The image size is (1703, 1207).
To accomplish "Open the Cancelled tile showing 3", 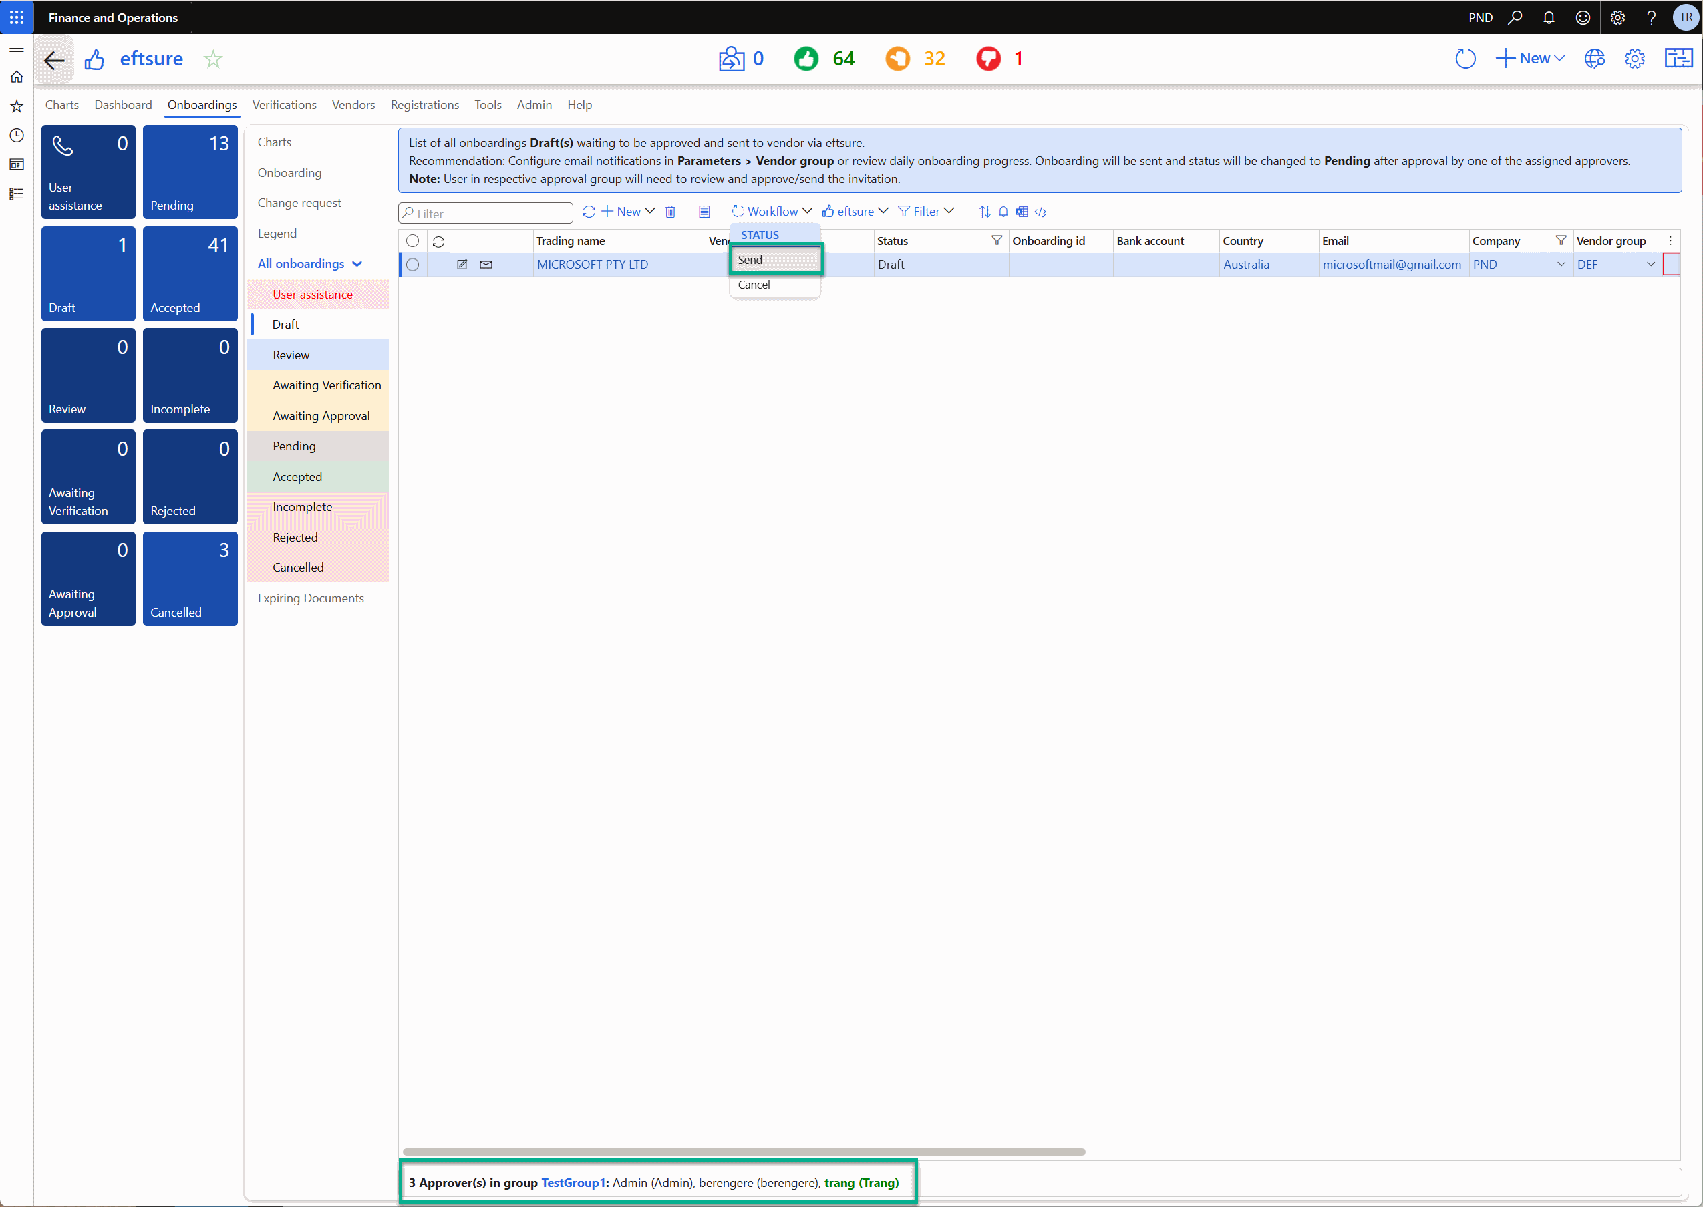I will tap(190, 578).
